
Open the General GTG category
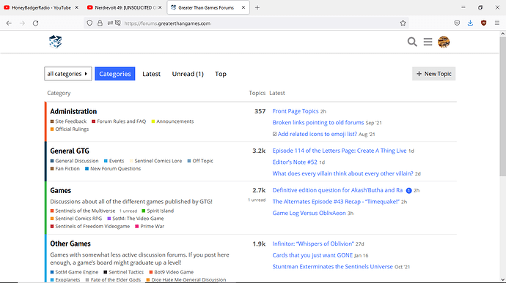70,151
